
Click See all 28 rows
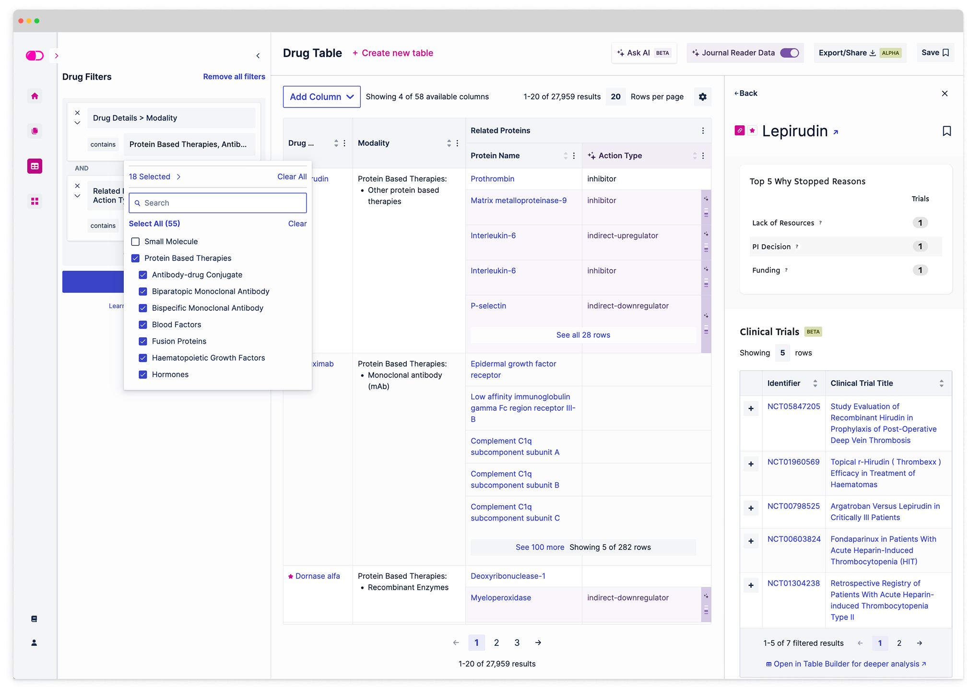click(583, 335)
